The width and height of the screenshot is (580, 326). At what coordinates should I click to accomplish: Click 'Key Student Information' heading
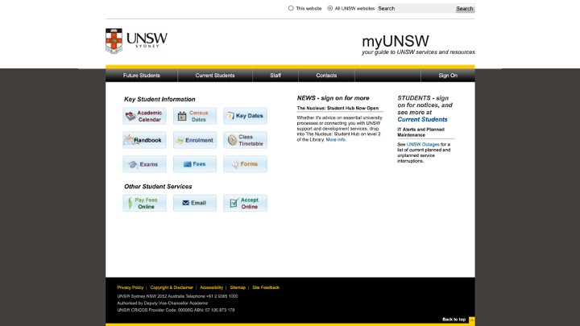[x=159, y=100]
